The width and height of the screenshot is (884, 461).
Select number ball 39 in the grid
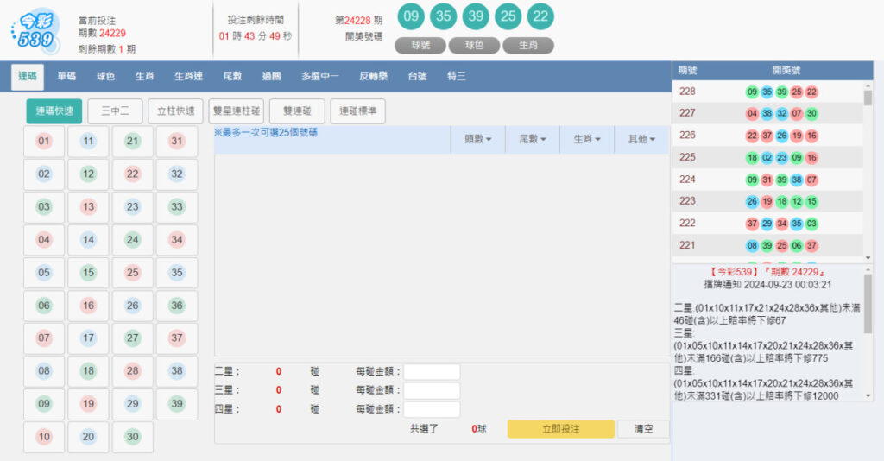[177, 404]
